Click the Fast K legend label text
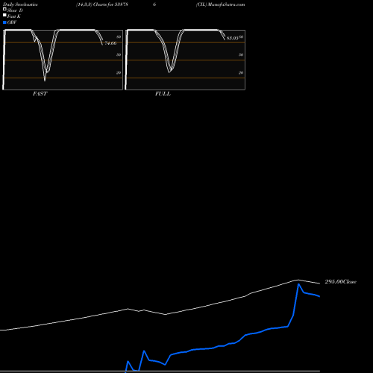This screenshot has height=373, width=373. [14, 16]
